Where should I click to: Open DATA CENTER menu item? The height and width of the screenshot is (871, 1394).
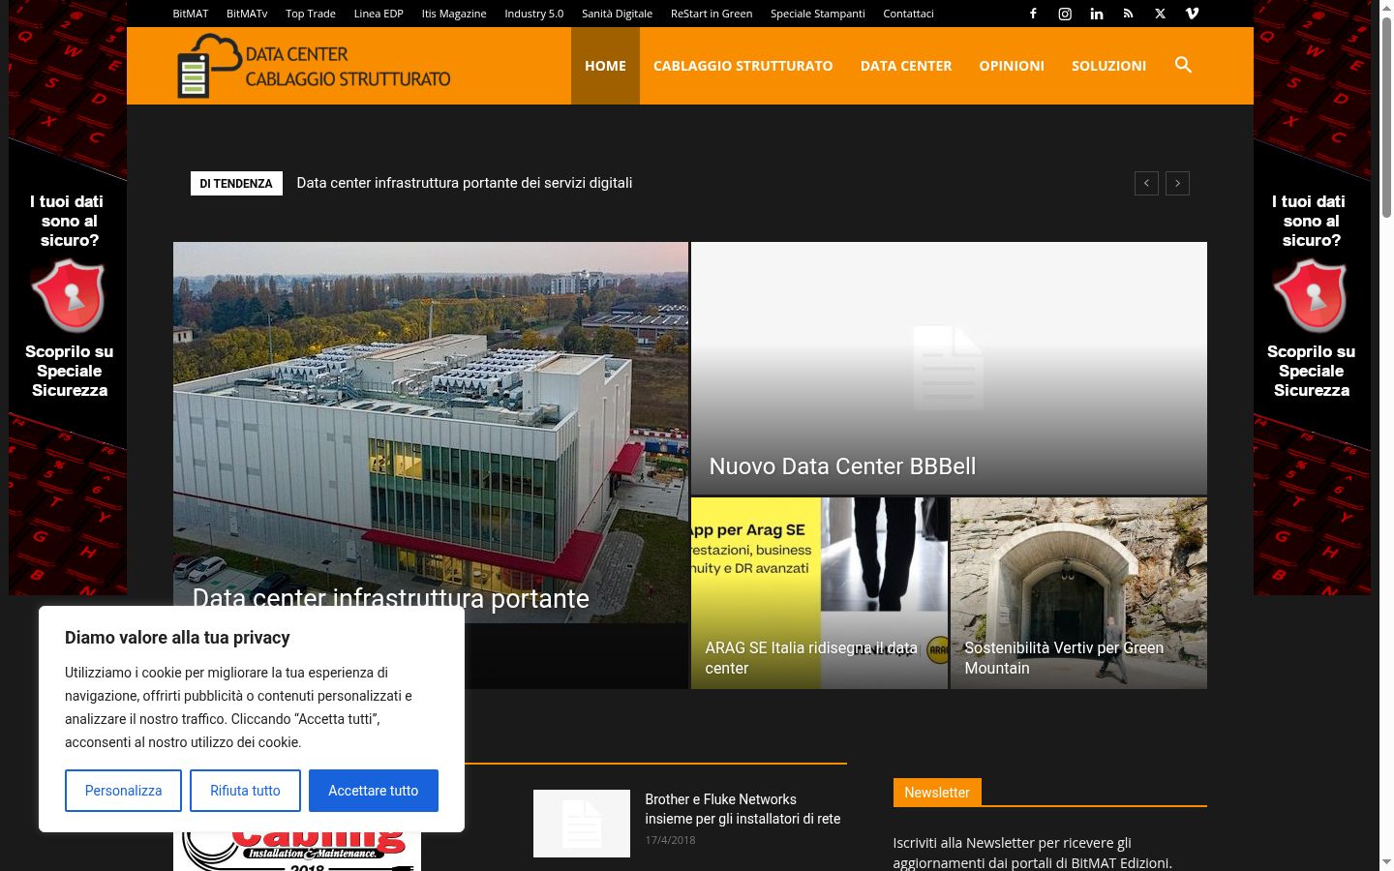coord(906,66)
